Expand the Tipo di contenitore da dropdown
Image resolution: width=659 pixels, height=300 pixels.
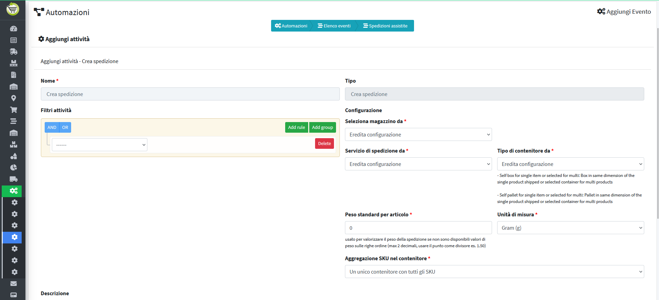coord(570,164)
